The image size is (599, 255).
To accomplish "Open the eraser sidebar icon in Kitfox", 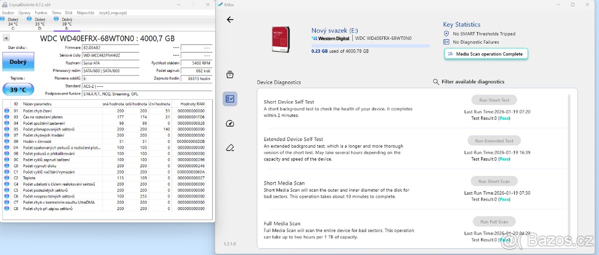I will [230, 148].
